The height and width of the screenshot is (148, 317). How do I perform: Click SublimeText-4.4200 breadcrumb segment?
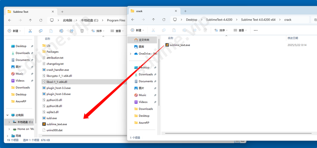[x=219, y=20]
